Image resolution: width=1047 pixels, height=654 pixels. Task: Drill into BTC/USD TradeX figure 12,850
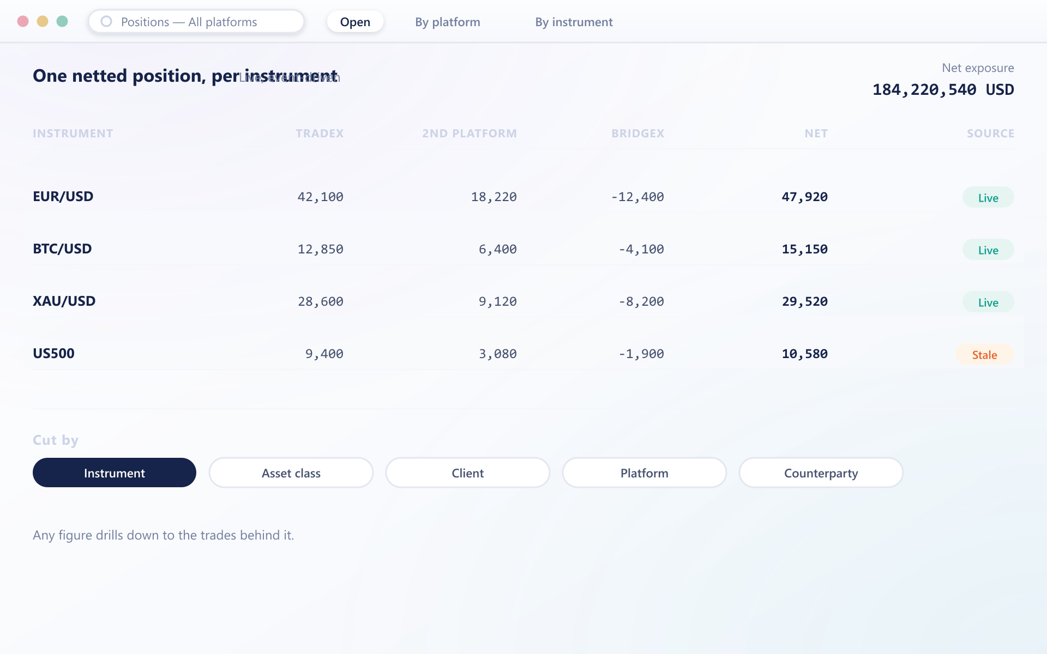321,249
